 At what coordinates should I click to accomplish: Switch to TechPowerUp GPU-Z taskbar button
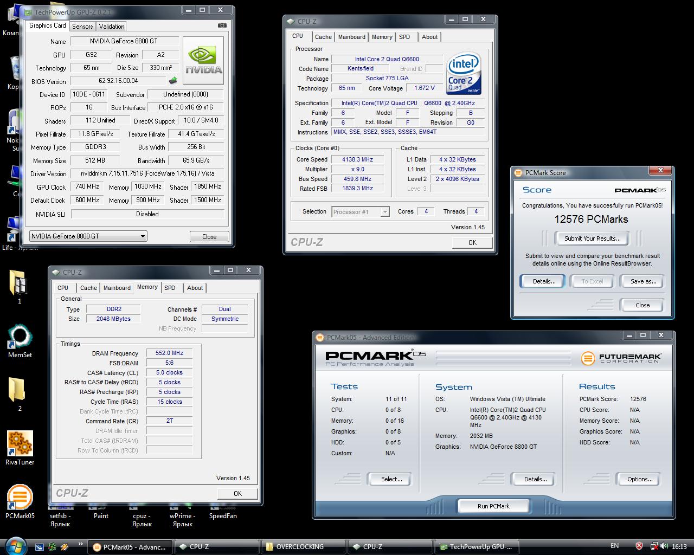tap(477, 547)
